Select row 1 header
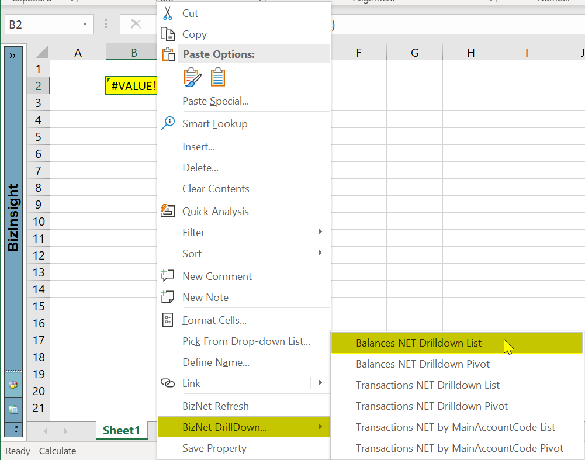 click(x=39, y=69)
